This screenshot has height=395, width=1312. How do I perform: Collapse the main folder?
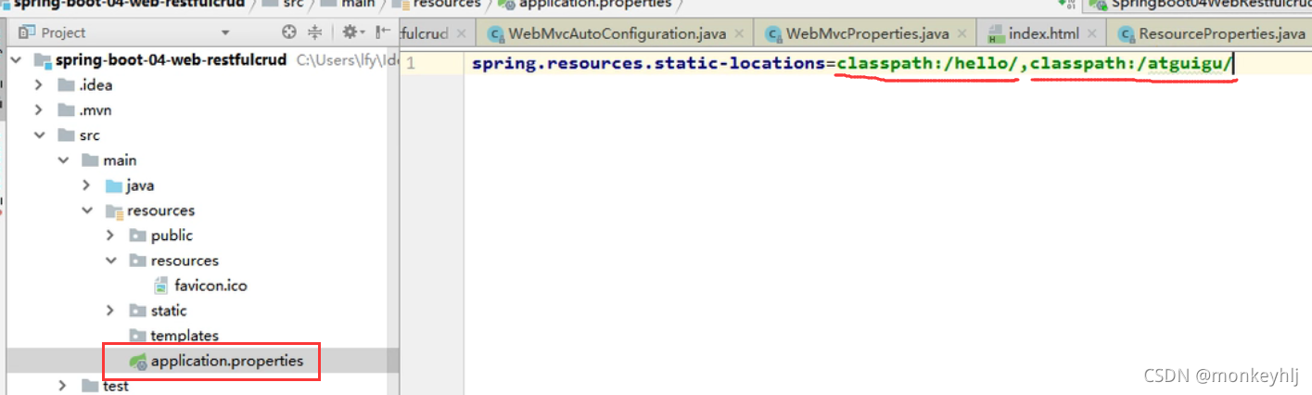point(62,160)
